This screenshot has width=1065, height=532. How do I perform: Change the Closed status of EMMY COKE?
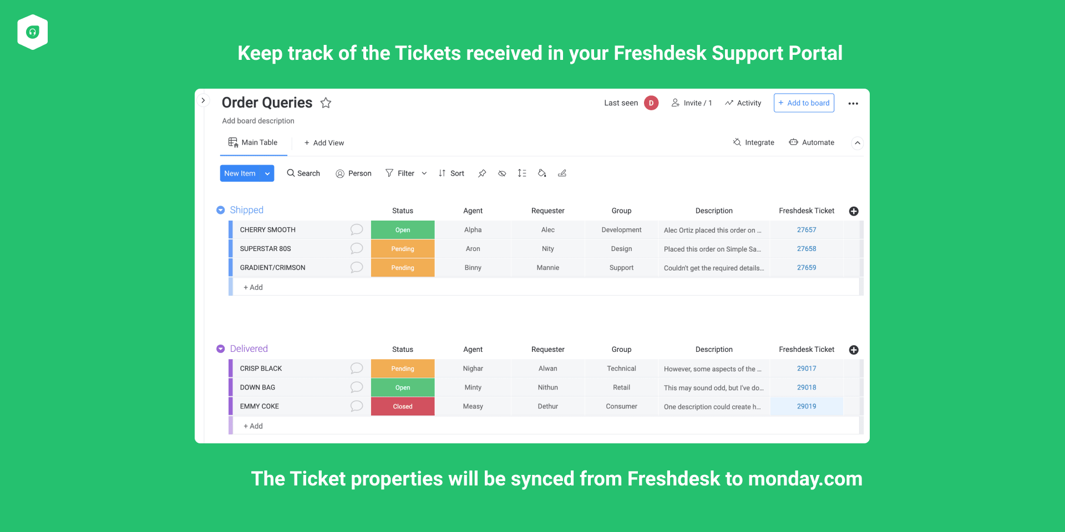[x=403, y=406]
